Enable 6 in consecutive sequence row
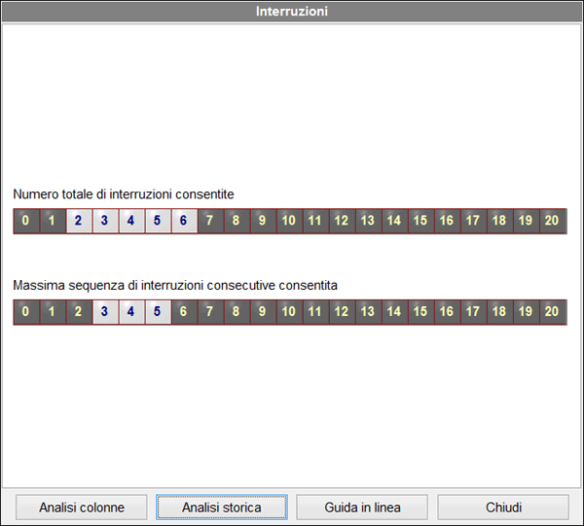Viewport: 584px width, 526px height. click(183, 312)
